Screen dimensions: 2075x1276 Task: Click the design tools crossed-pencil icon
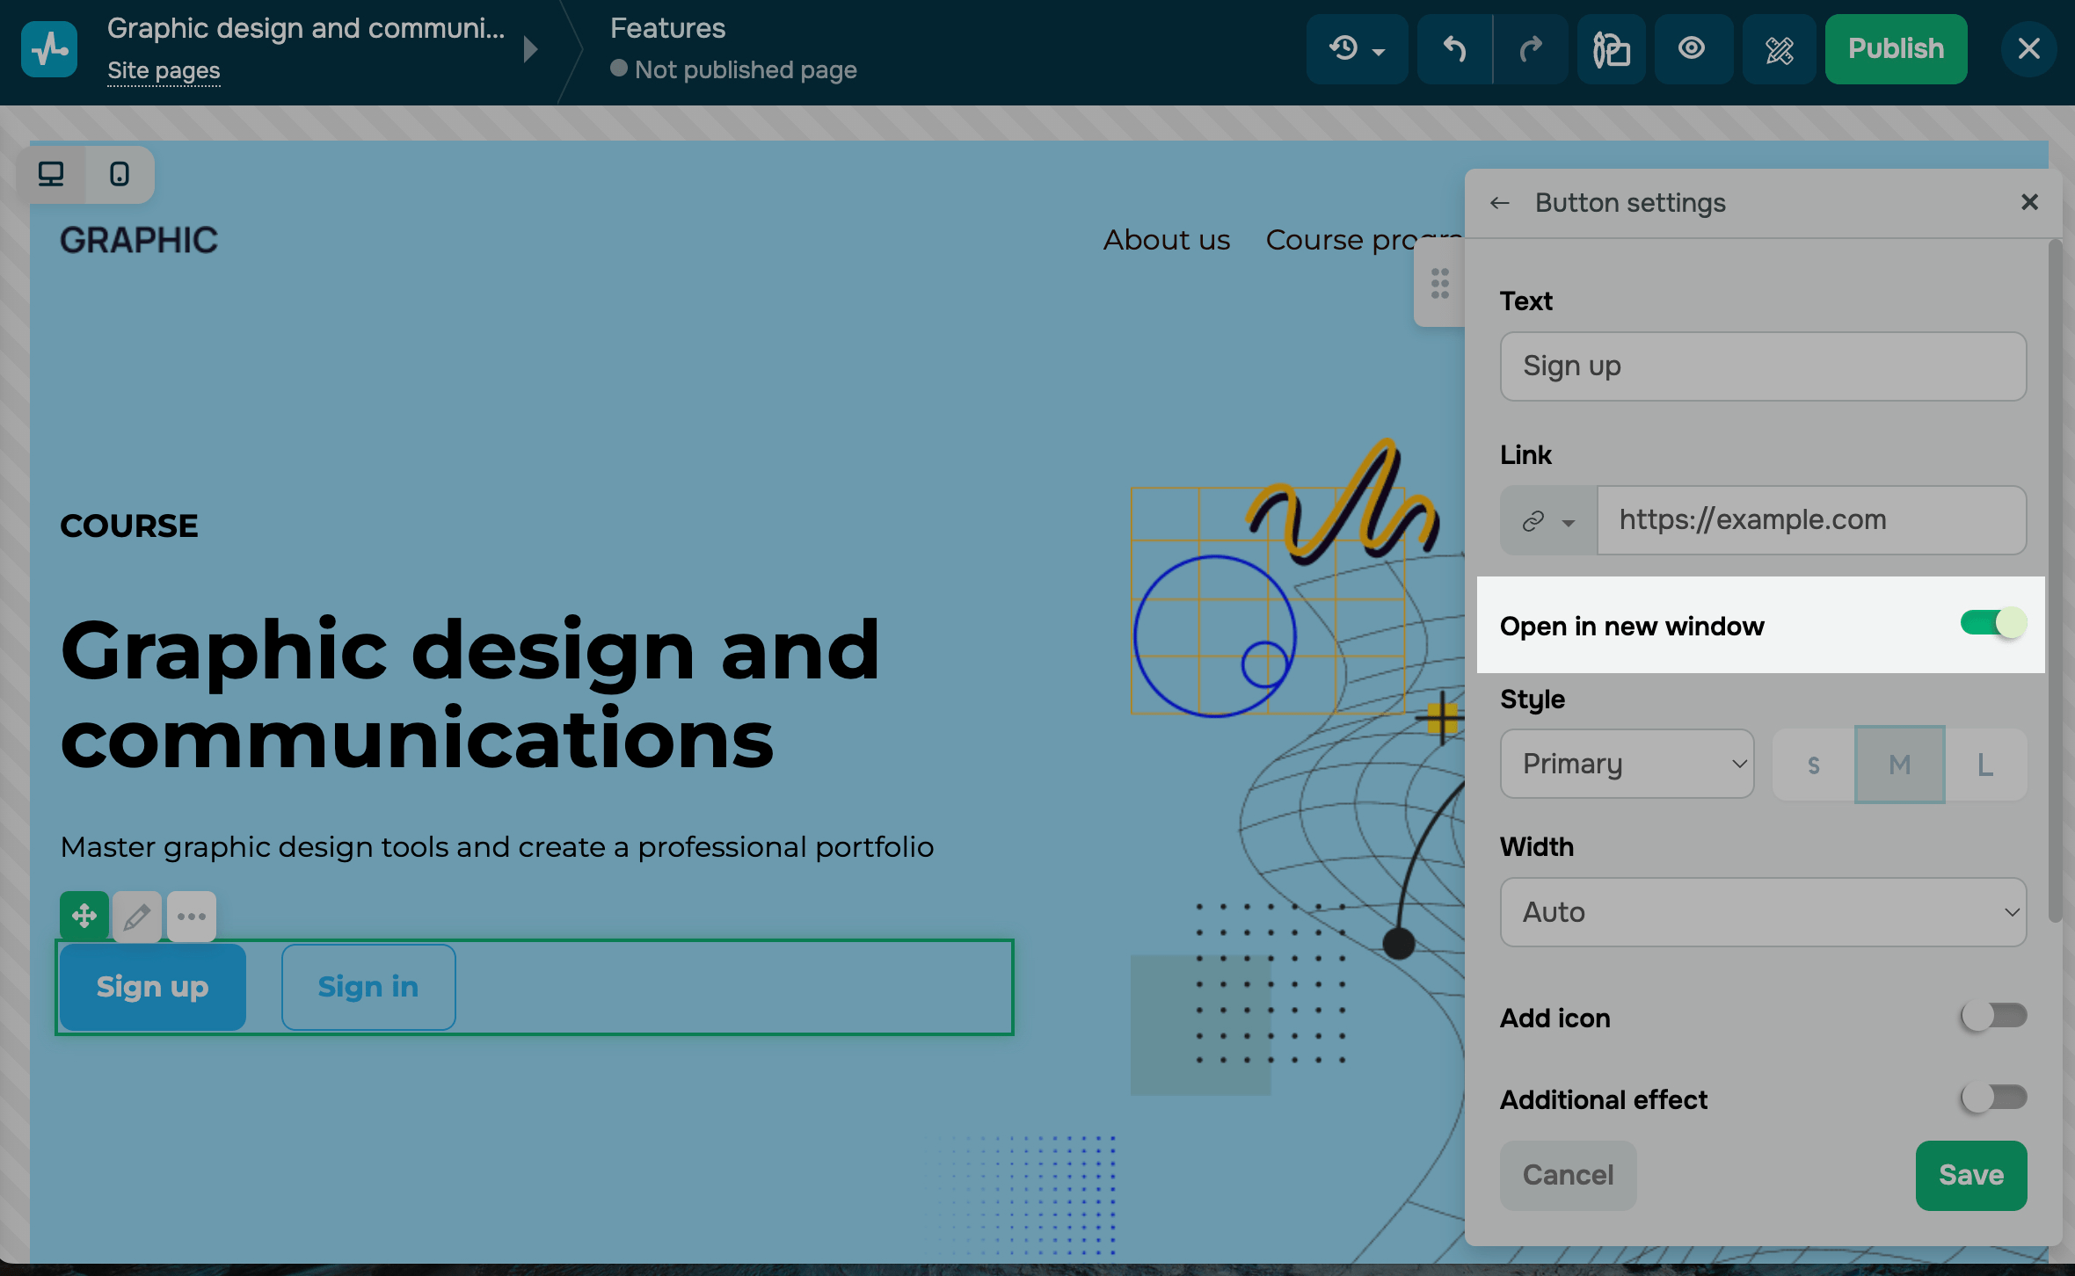[x=1779, y=49]
